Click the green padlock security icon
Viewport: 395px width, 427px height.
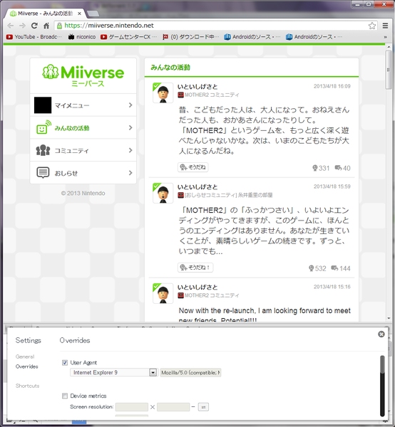pos(59,26)
